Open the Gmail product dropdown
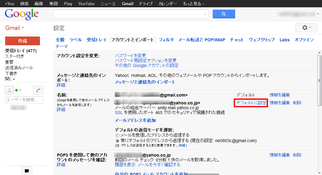The height and width of the screenshot is (175, 322). (15, 28)
